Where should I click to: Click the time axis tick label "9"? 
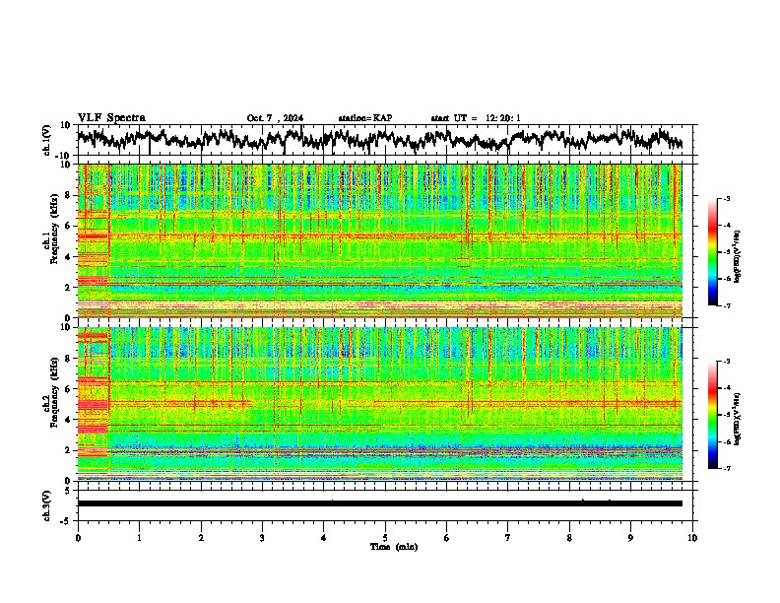(630, 538)
